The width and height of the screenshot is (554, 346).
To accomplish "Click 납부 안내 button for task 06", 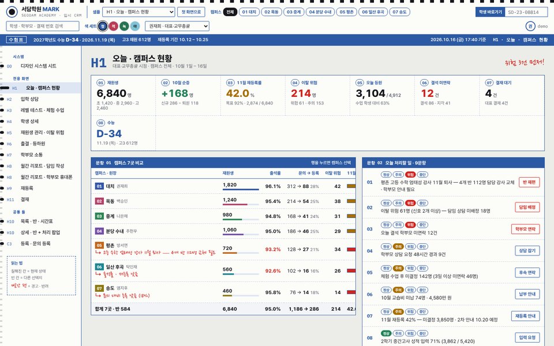I will (x=527, y=294).
